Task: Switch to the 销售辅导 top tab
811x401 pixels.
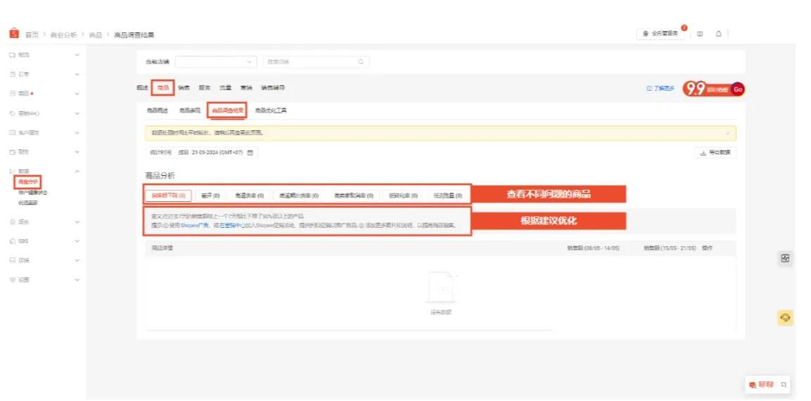Action: 273,88
